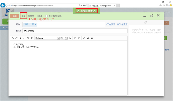Open a new browser tab

pos(118,6)
